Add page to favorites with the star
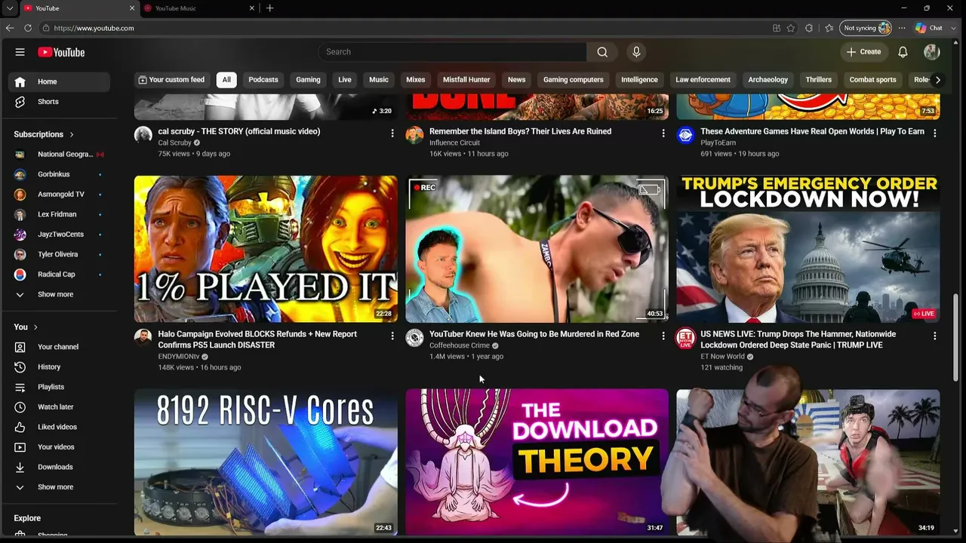The image size is (966, 543). pos(791,28)
